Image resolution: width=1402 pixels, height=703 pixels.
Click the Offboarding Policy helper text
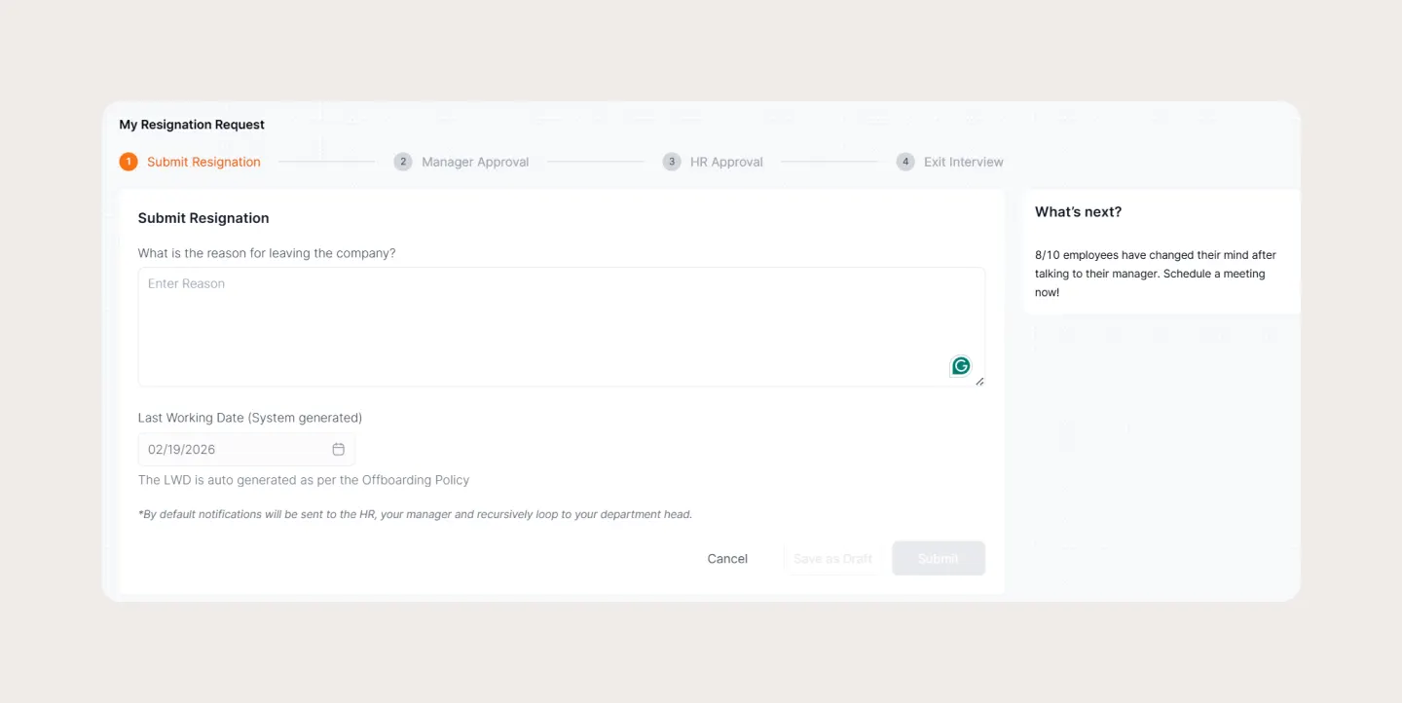[x=303, y=479]
